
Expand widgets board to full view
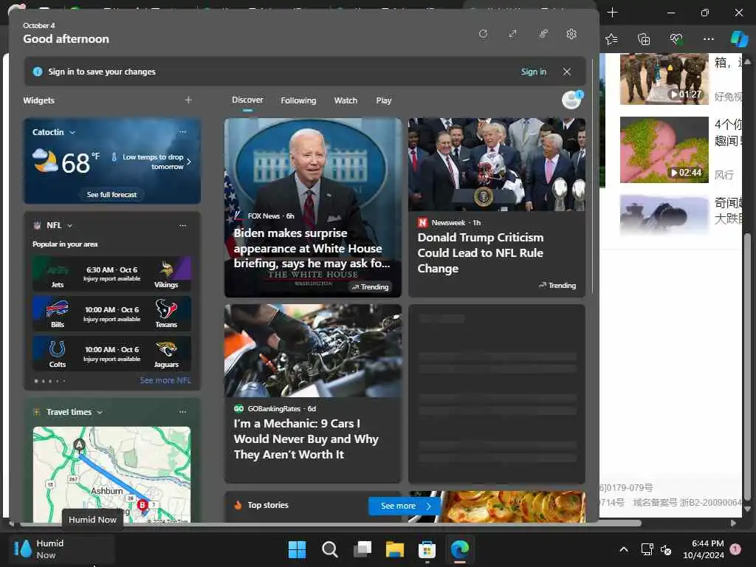coord(512,34)
